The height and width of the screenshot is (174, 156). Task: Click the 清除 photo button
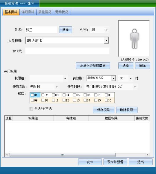(x=142, y=66)
